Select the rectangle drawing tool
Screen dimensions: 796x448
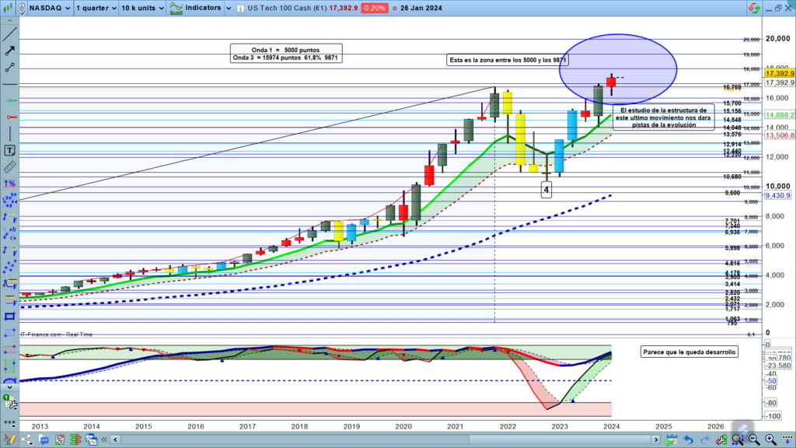pos(9,317)
